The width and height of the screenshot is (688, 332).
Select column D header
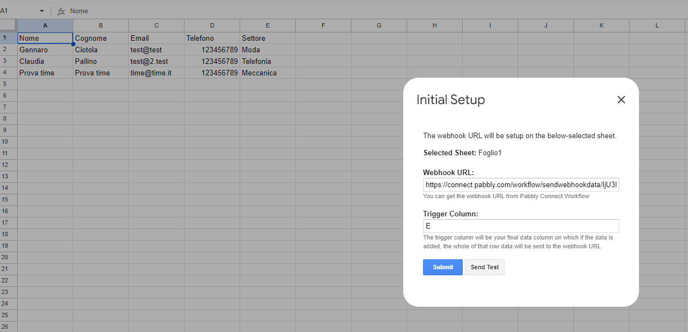(x=212, y=26)
